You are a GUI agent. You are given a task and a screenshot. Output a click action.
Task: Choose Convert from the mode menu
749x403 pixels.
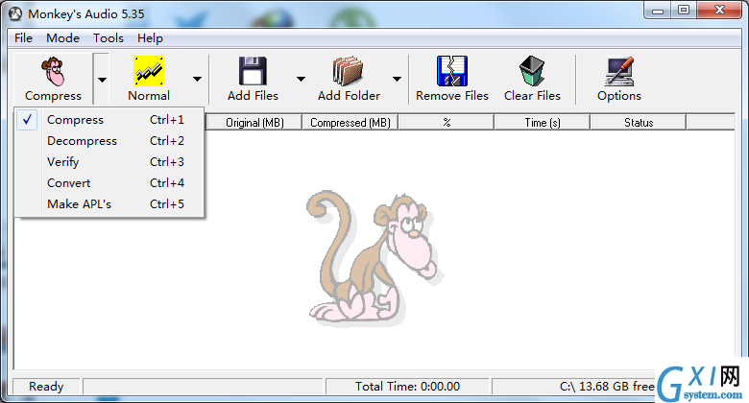click(109, 183)
